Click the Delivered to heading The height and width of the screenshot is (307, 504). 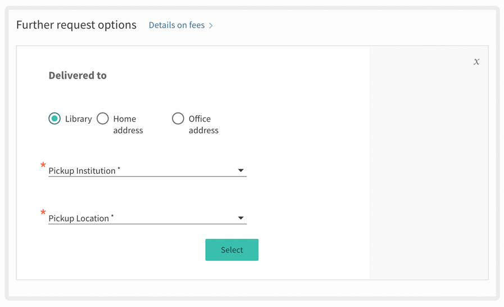click(78, 75)
